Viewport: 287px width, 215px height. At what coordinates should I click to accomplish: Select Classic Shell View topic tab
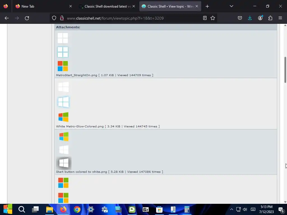click(170, 6)
